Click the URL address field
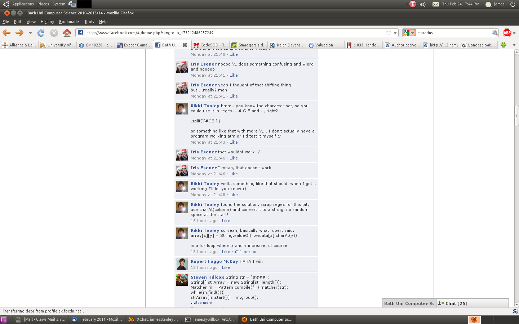The image size is (519, 324). pos(234,33)
